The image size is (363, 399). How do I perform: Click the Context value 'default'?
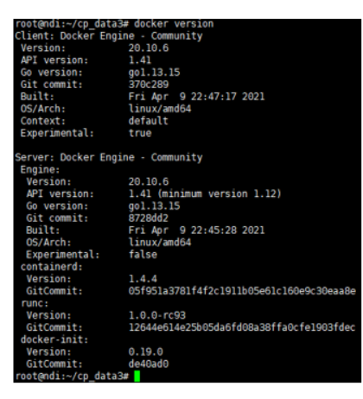point(149,121)
